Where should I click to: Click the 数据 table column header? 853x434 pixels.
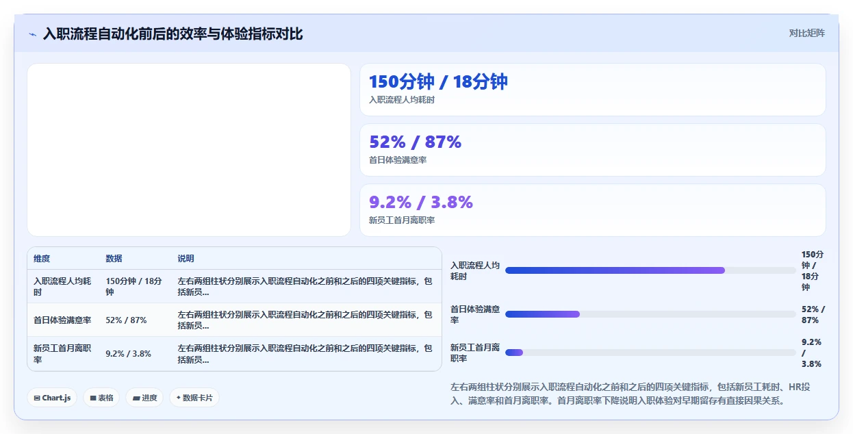coord(114,259)
